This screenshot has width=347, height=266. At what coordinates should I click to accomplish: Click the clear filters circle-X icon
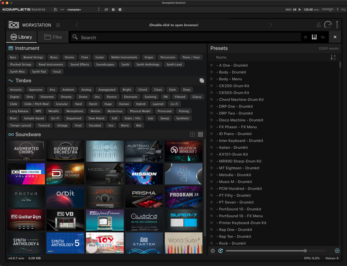tap(337, 251)
